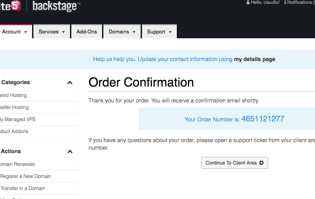Viewport: 315px width, 199px height.
Task: Open the Services dropdown menu
Action: tap(52, 32)
